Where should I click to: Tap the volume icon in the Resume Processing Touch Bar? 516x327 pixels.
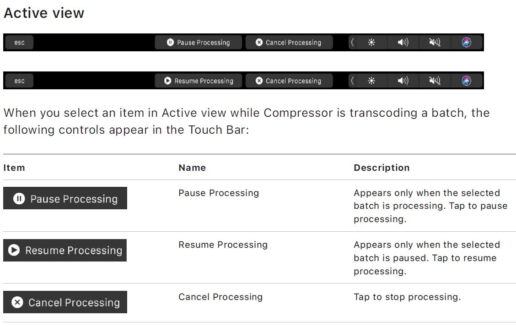coord(403,81)
